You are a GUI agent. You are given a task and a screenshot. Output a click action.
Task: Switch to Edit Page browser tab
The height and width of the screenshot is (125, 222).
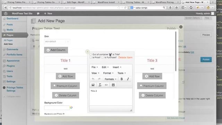pyautogui.click(x=76, y=2)
